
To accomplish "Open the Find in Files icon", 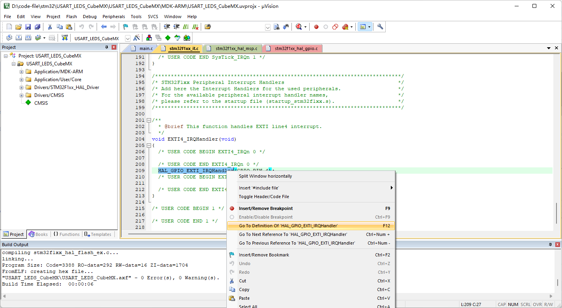I will pyautogui.click(x=208, y=27).
